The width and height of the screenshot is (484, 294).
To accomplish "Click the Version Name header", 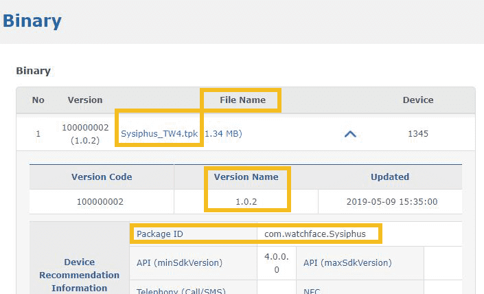I will coord(246,177).
